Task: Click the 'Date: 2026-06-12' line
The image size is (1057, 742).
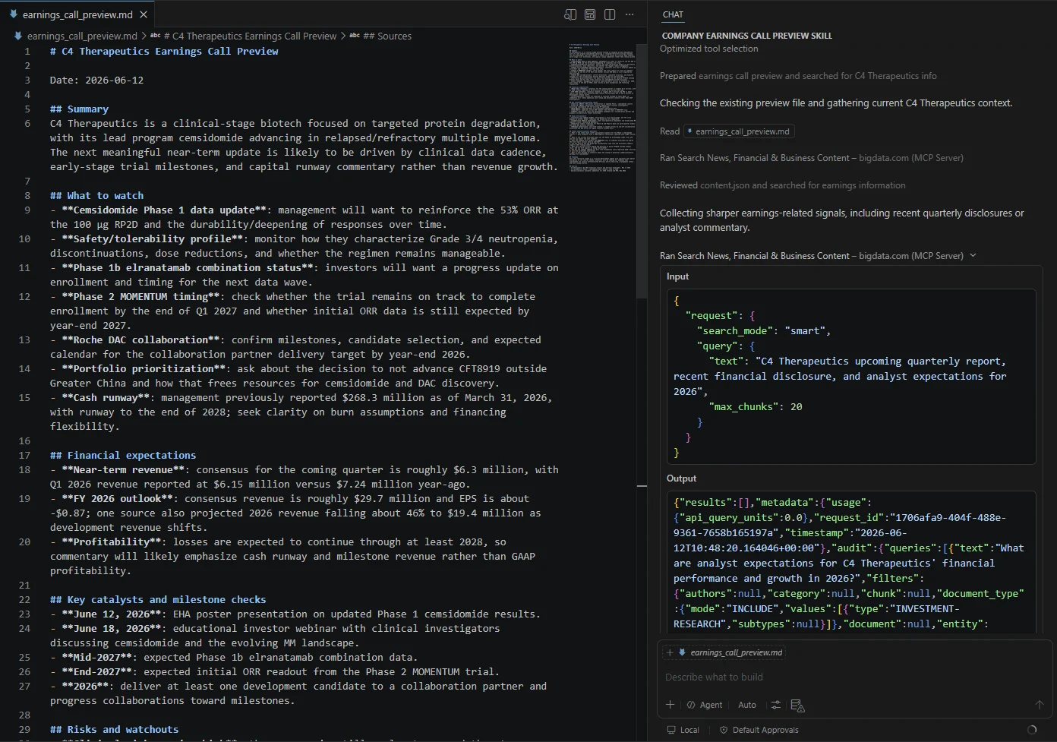Action: point(96,81)
